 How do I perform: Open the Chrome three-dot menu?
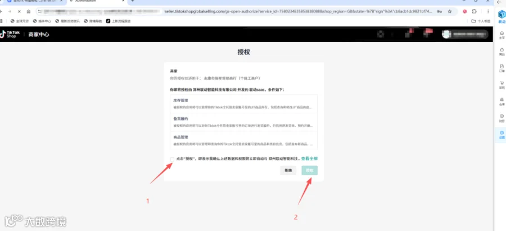(x=487, y=11)
